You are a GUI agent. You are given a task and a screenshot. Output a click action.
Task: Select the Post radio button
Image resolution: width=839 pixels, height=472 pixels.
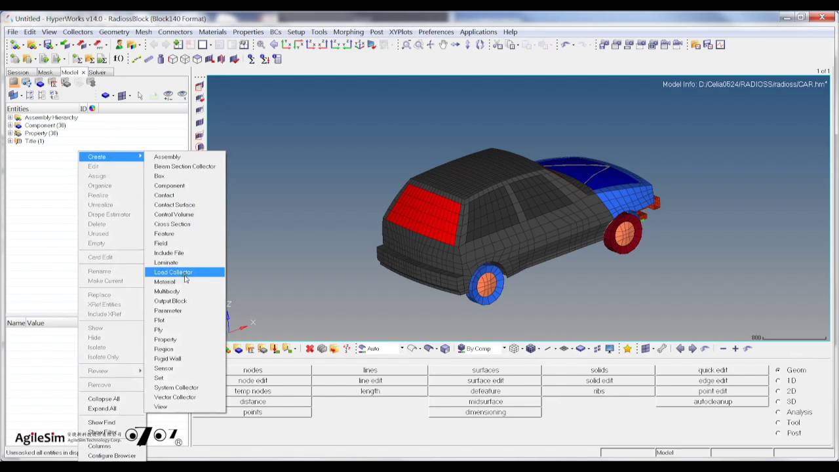pyautogui.click(x=778, y=433)
